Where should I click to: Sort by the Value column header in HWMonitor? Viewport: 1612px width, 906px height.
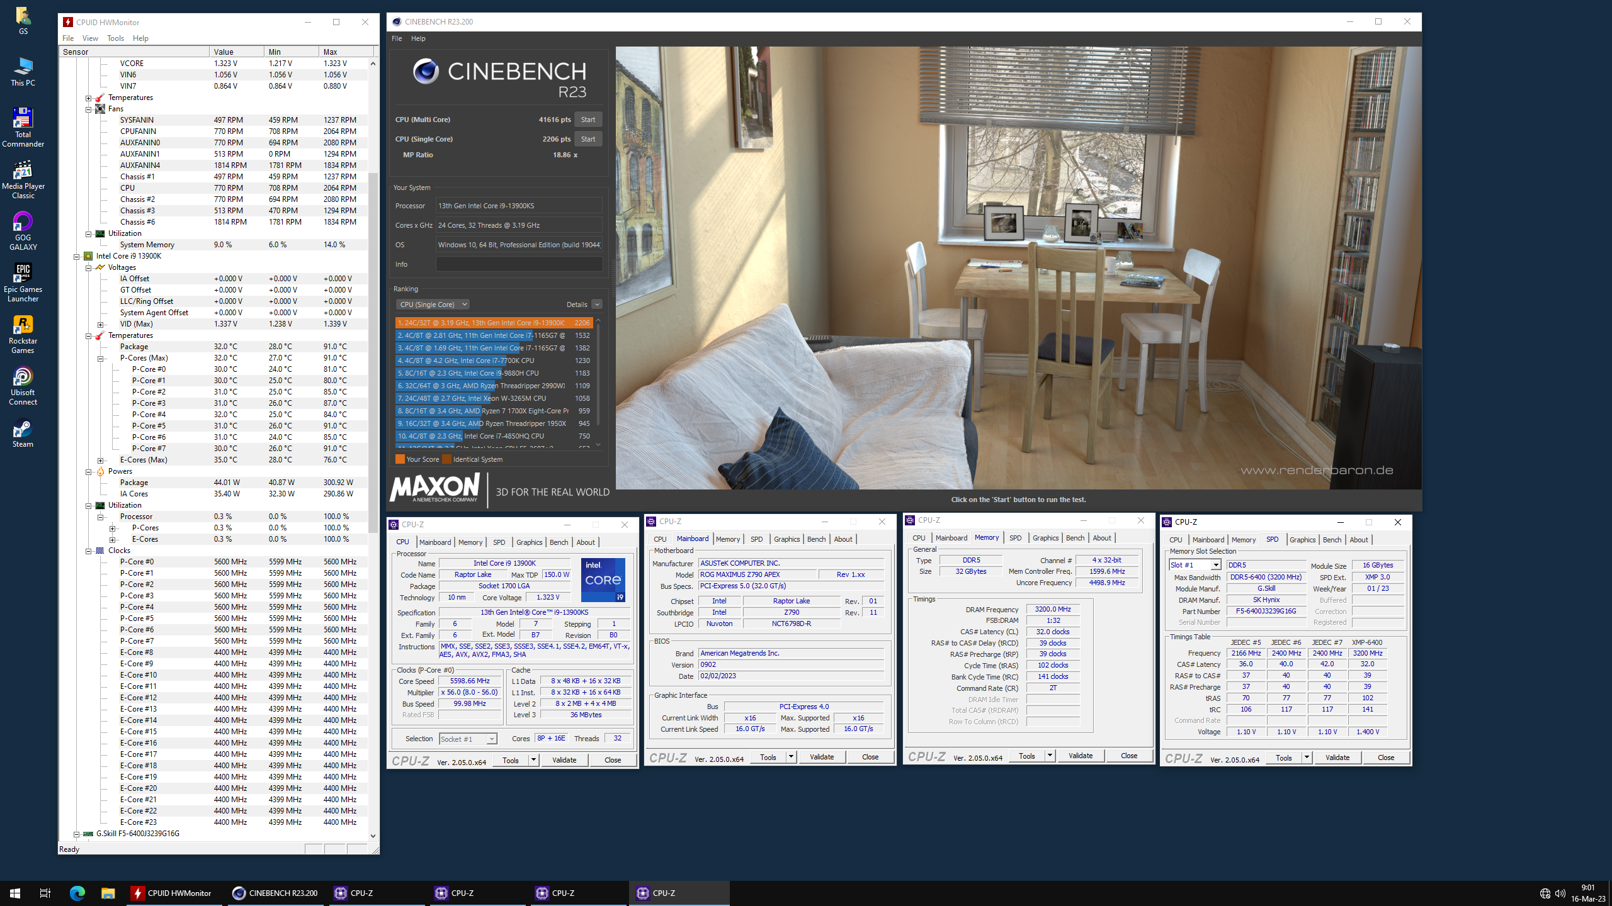point(237,52)
